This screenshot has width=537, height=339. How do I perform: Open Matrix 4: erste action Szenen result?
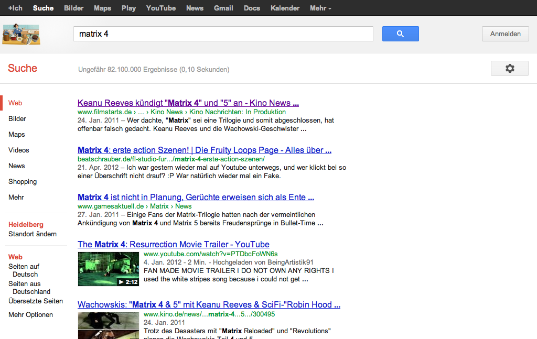(x=205, y=150)
